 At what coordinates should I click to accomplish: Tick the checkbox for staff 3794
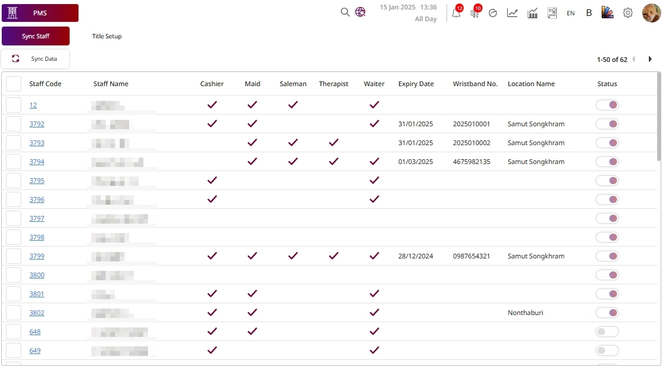(14, 162)
